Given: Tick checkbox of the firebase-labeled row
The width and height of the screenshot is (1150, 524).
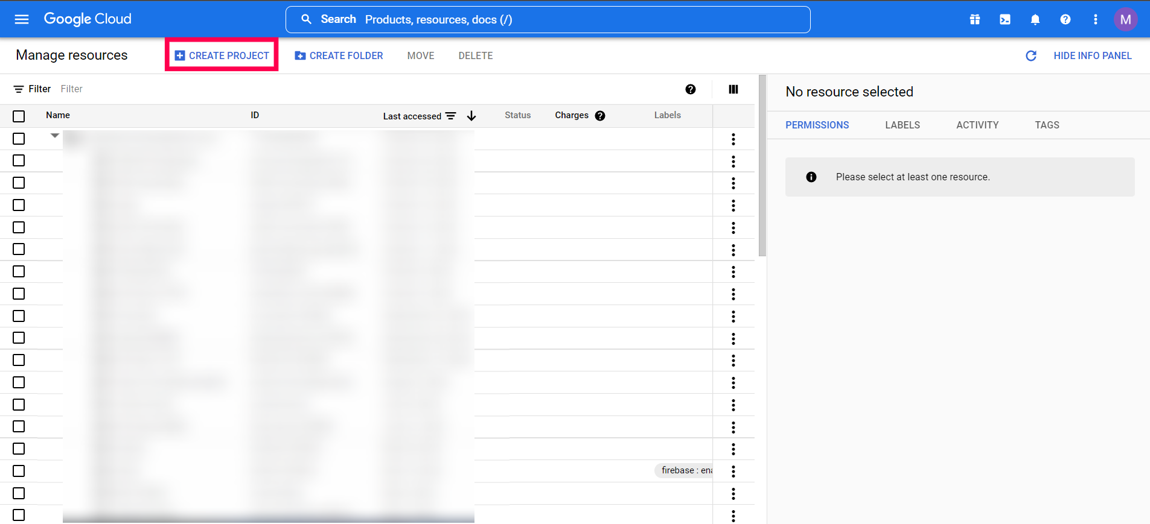Looking at the screenshot, I should 19,471.
